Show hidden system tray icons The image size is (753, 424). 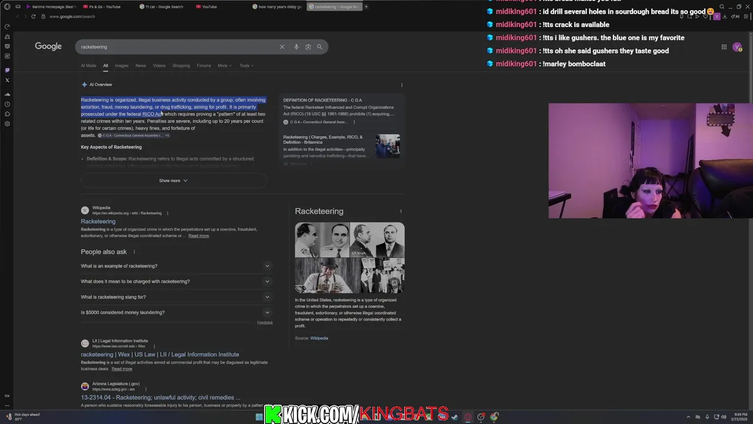tap(689, 417)
